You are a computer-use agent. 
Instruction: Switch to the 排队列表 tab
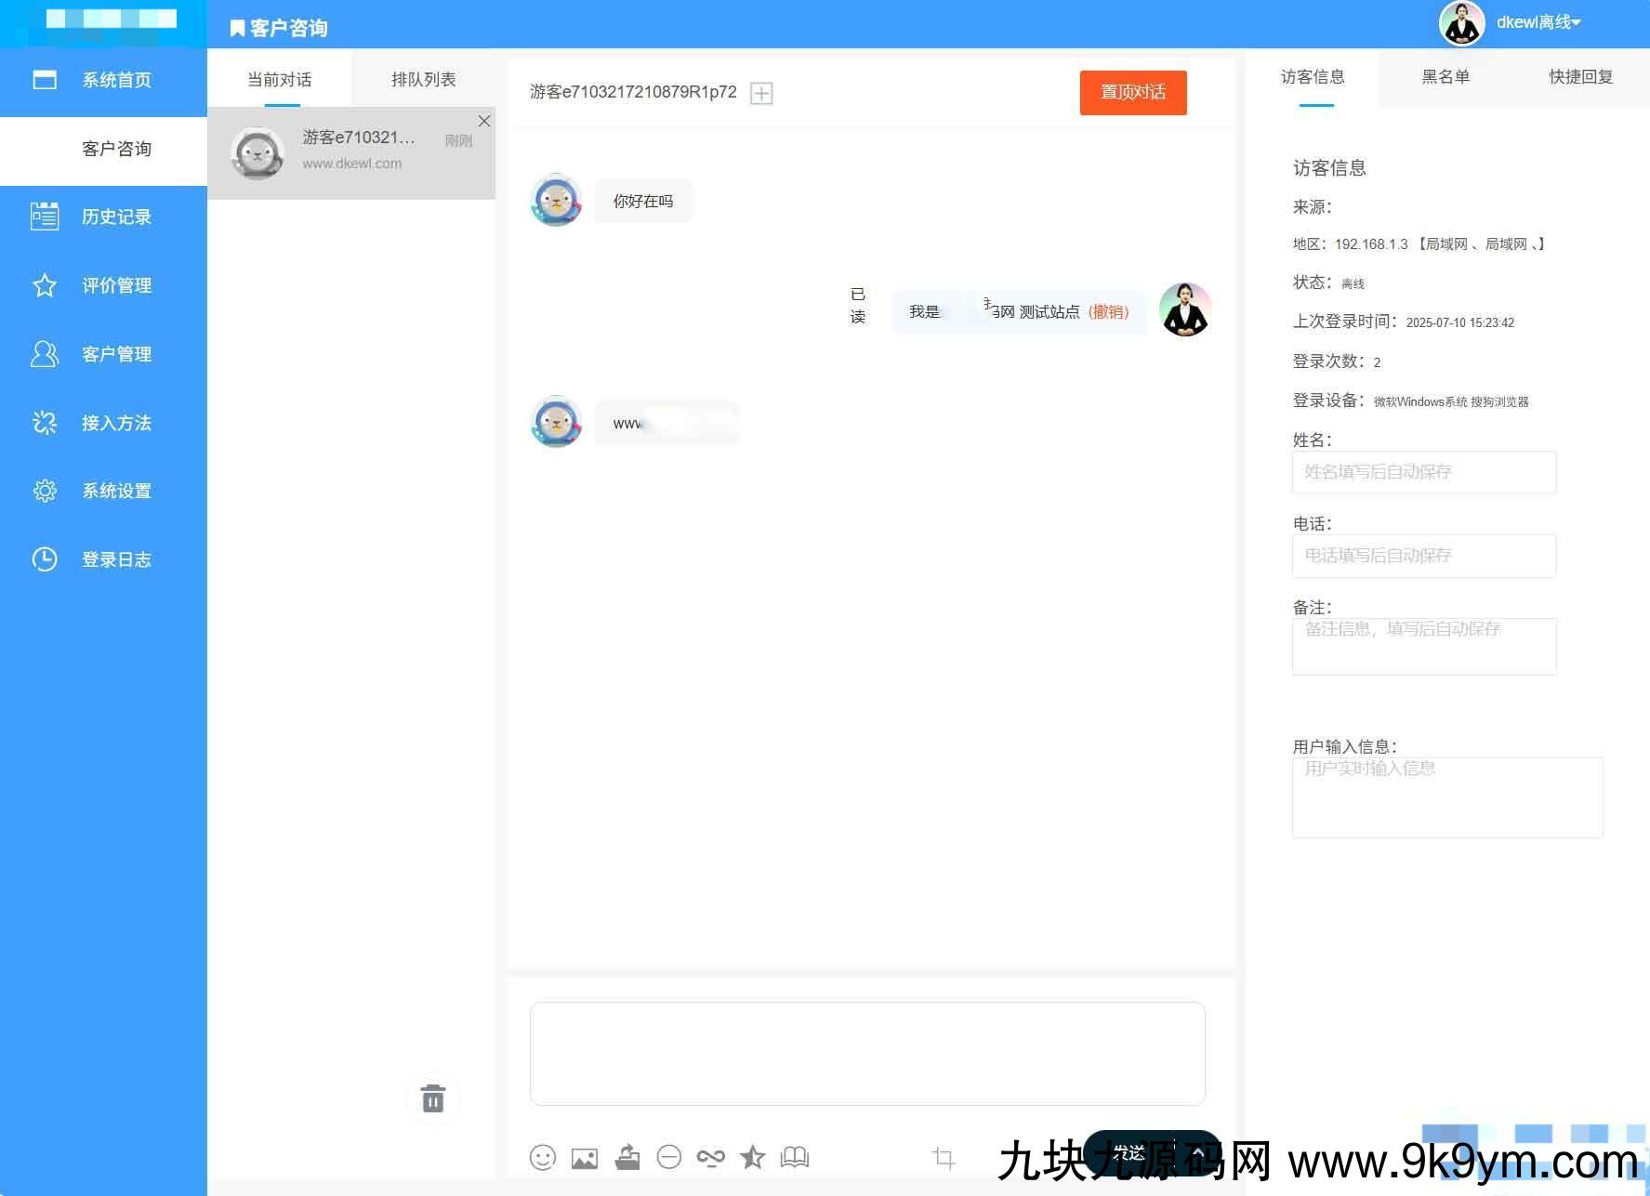tap(423, 80)
